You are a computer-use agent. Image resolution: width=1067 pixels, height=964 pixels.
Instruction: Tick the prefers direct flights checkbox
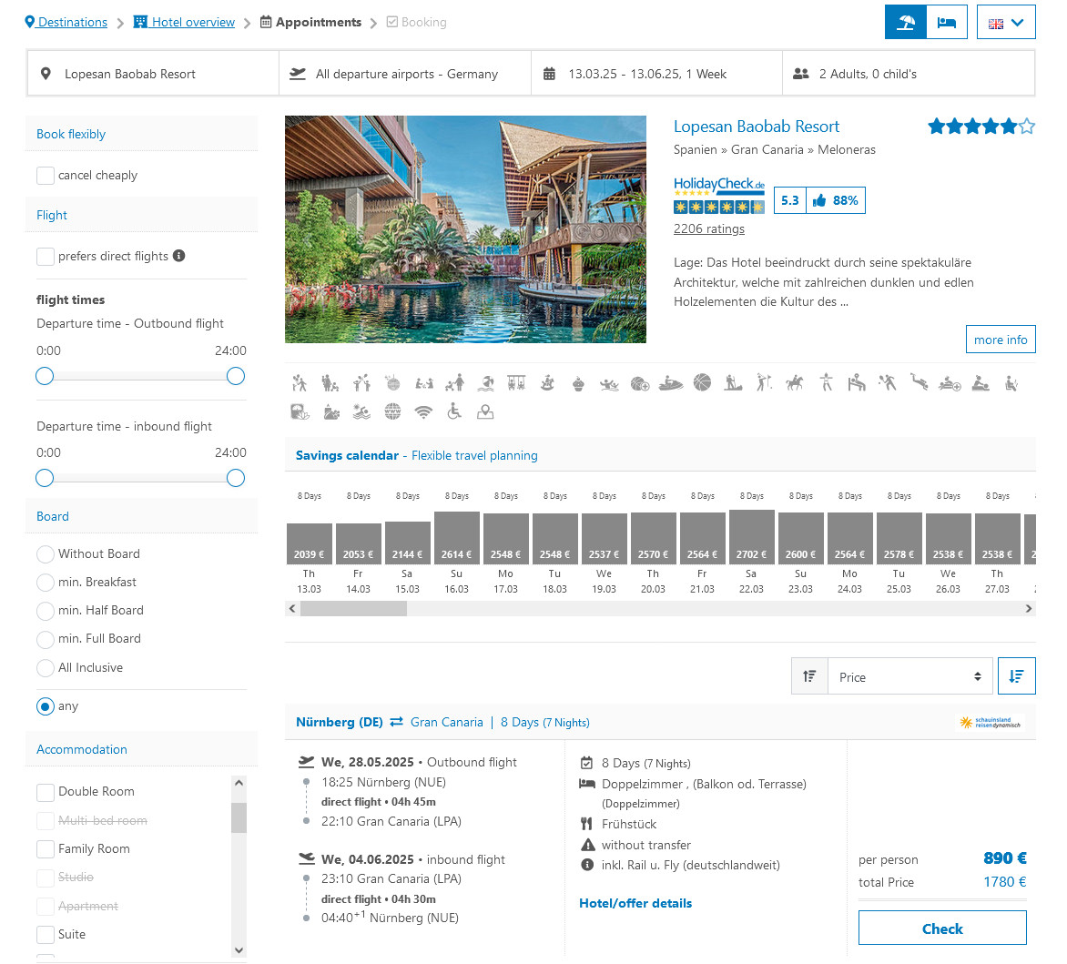[46, 257]
